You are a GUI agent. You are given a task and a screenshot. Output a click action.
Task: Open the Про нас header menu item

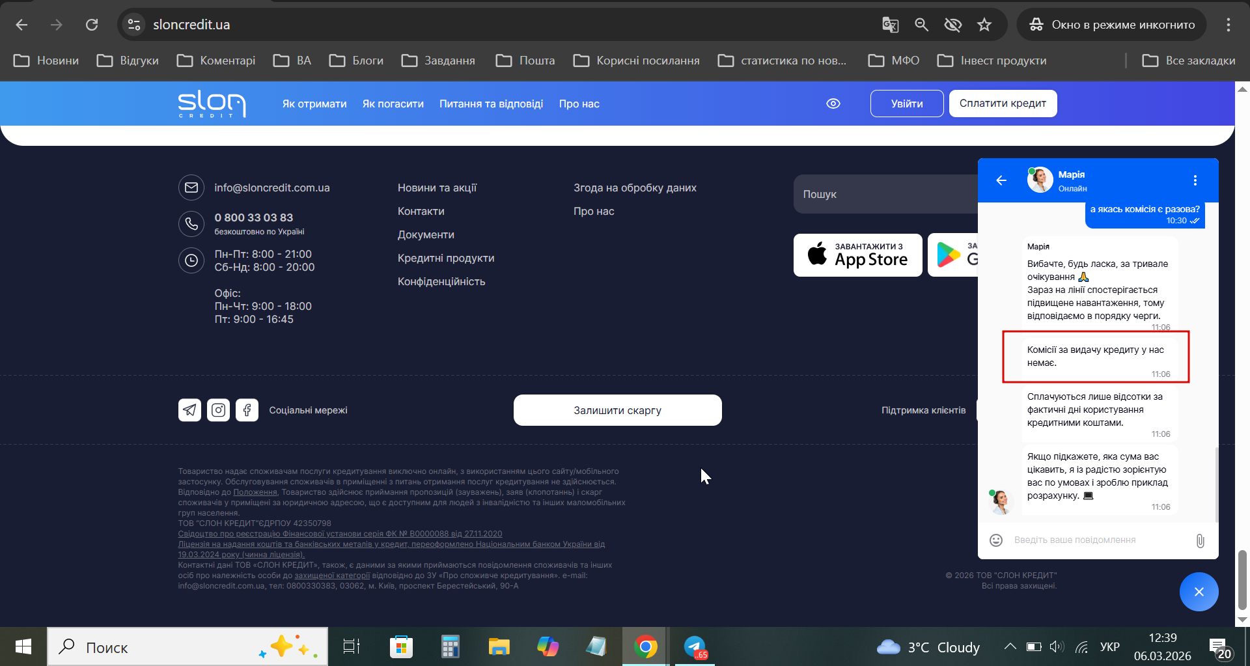[x=579, y=104]
